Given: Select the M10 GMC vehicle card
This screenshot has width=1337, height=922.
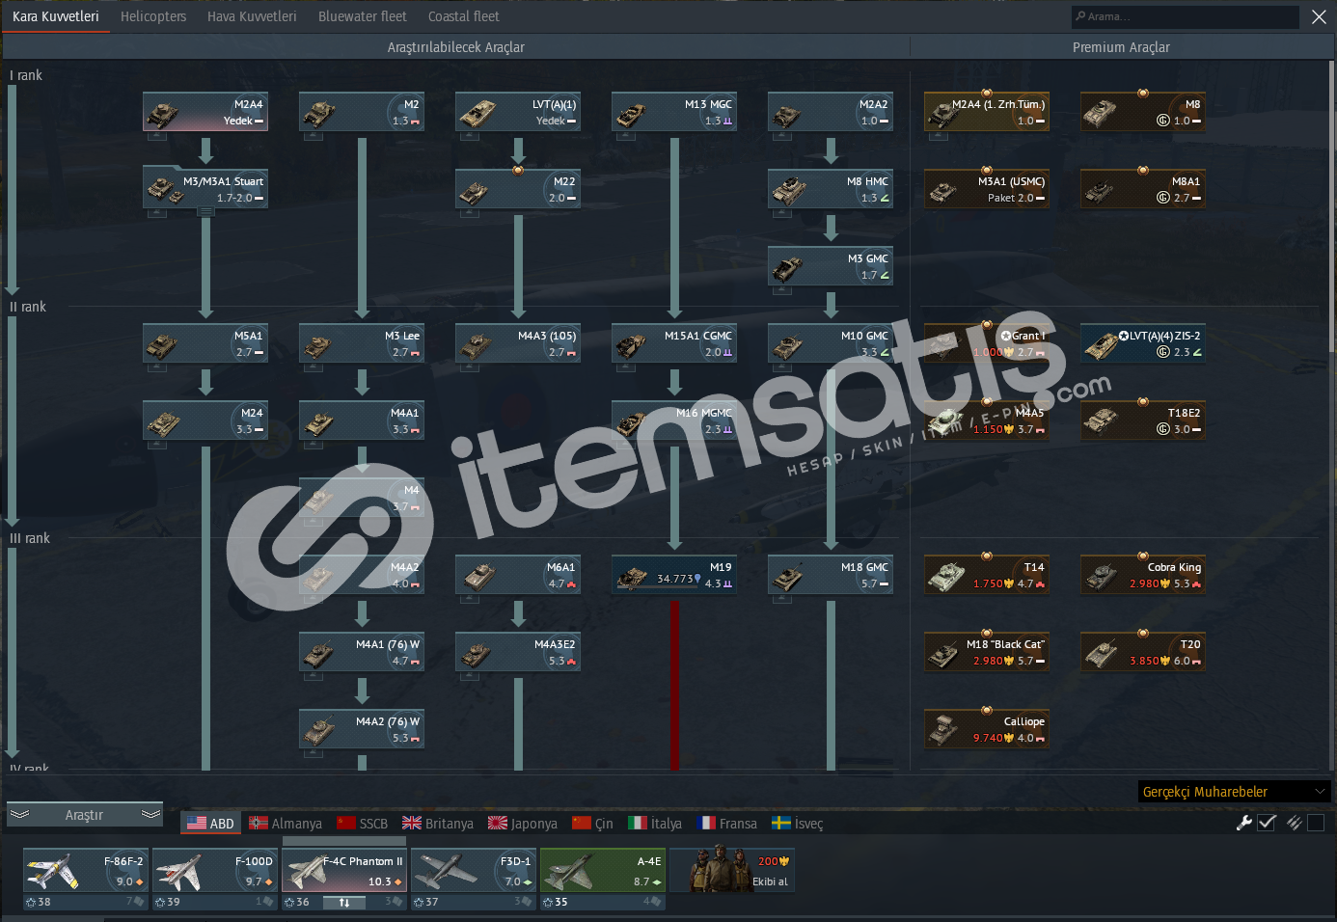Looking at the screenshot, I should pyautogui.click(x=831, y=343).
